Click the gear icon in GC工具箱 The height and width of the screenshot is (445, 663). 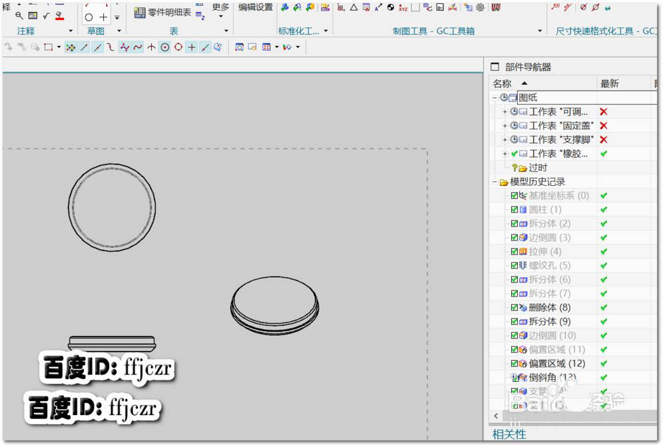point(481,7)
